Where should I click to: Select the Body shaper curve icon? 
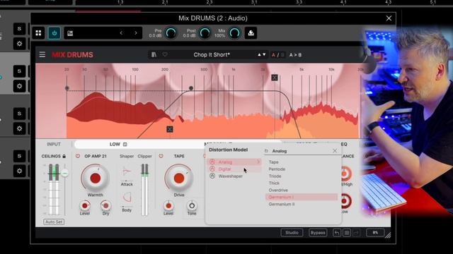click(x=127, y=198)
